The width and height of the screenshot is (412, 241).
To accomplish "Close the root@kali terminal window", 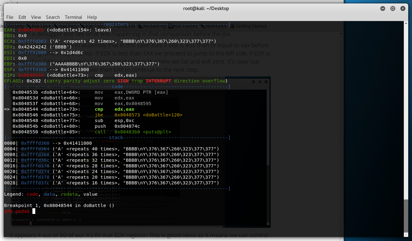I will [x=403, y=8].
